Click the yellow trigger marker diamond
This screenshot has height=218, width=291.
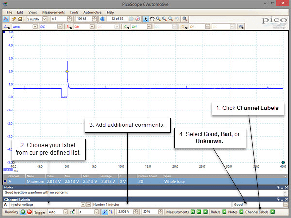[67, 71]
